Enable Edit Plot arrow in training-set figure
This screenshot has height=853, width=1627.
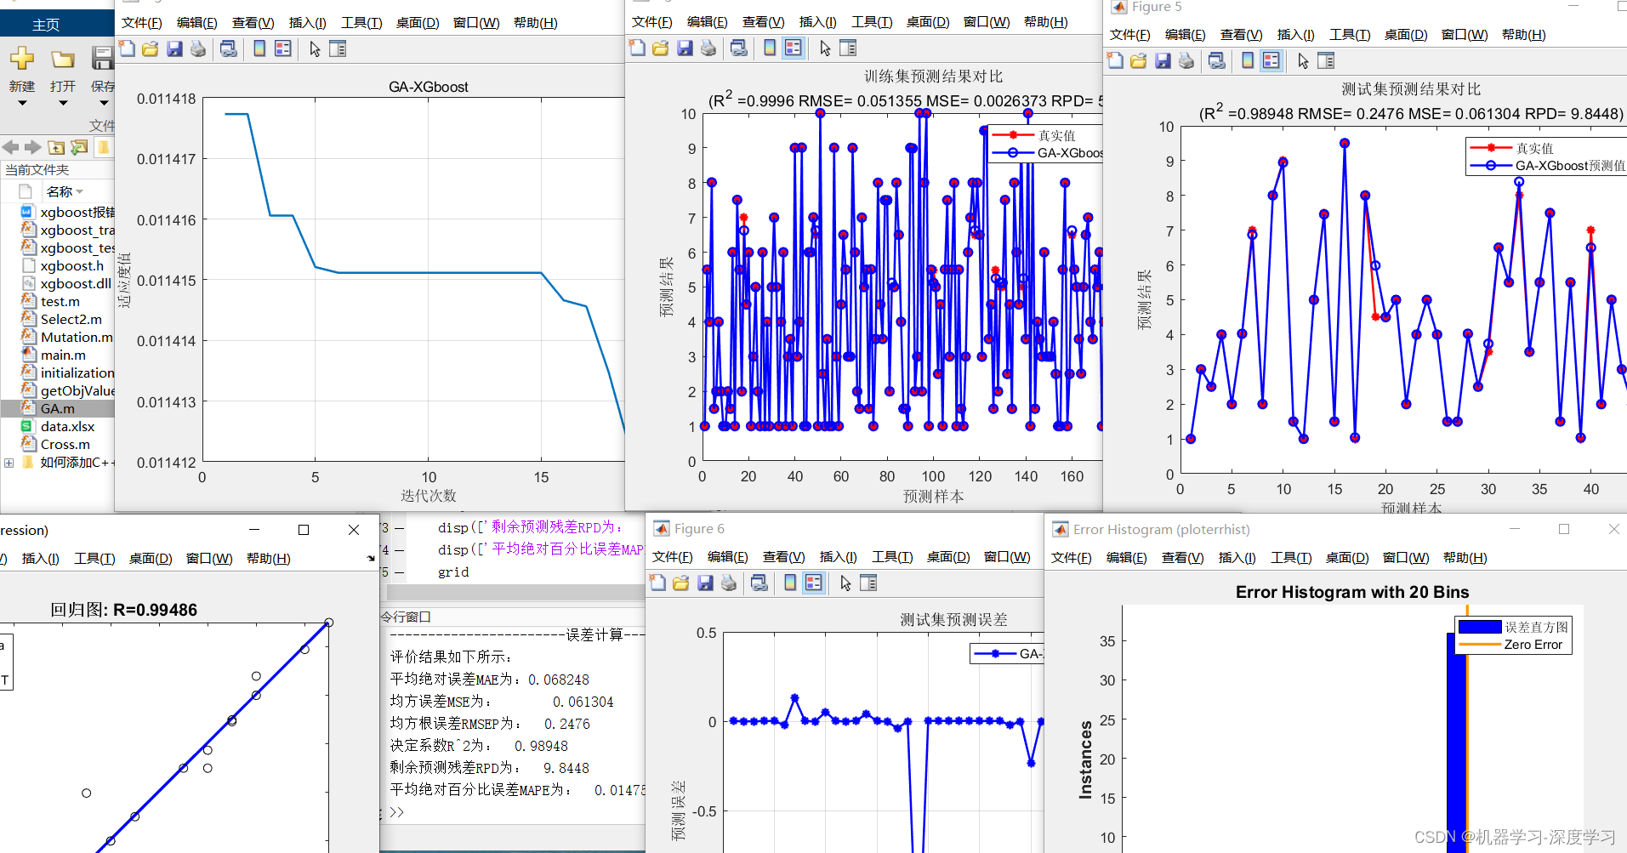[825, 48]
